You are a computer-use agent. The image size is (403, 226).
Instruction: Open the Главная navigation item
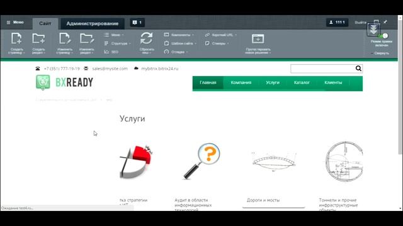point(208,83)
